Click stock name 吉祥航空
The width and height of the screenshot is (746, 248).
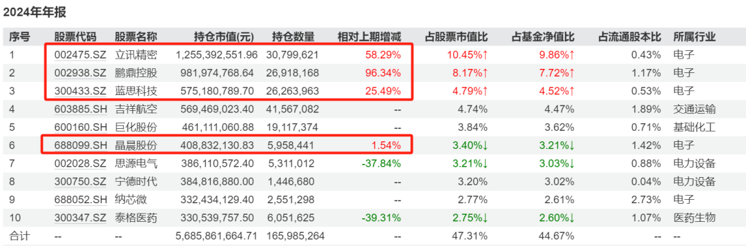[136, 109]
